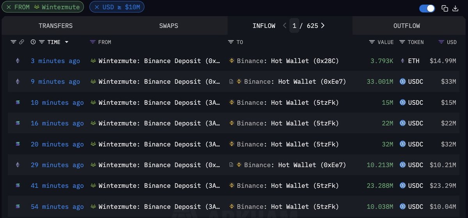The height and width of the screenshot is (218, 468).
Task: Open the FROM column filter icon
Action: [92, 42]
